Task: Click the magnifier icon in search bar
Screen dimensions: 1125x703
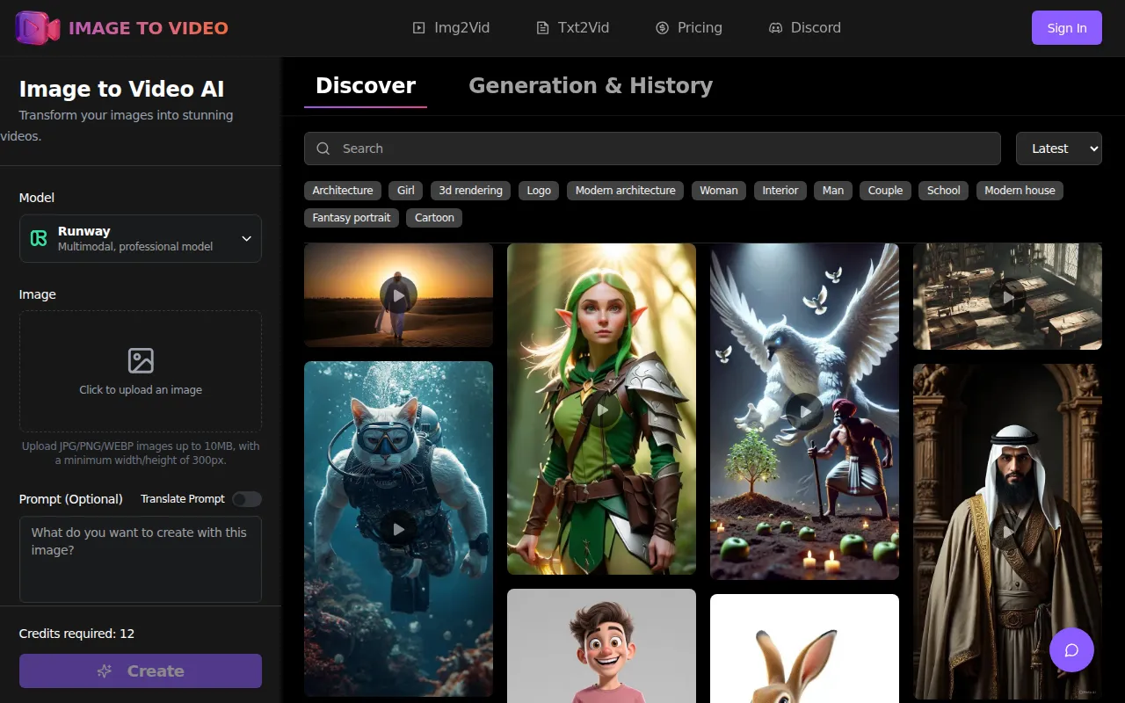Action: tap(323, 149)
